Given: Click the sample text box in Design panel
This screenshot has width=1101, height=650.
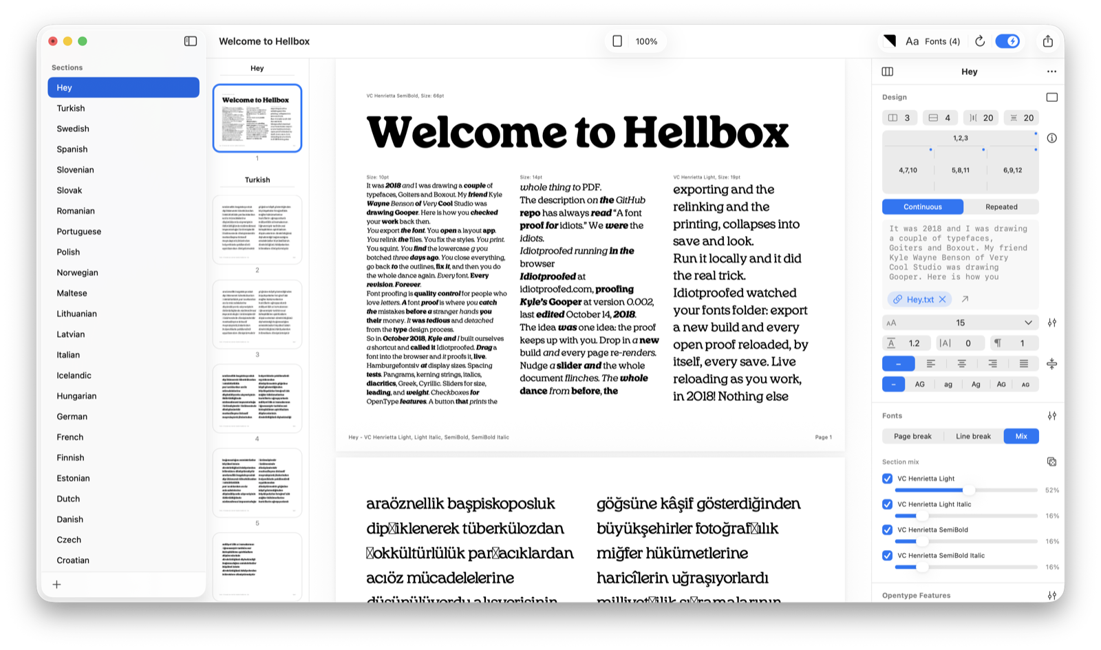Looking at the screenshot, I should click(x=961, y=253).
